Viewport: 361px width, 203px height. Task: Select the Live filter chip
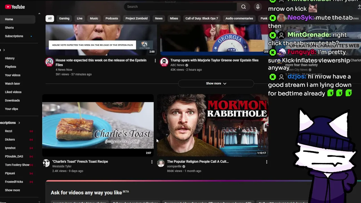[x=80, y=18]
